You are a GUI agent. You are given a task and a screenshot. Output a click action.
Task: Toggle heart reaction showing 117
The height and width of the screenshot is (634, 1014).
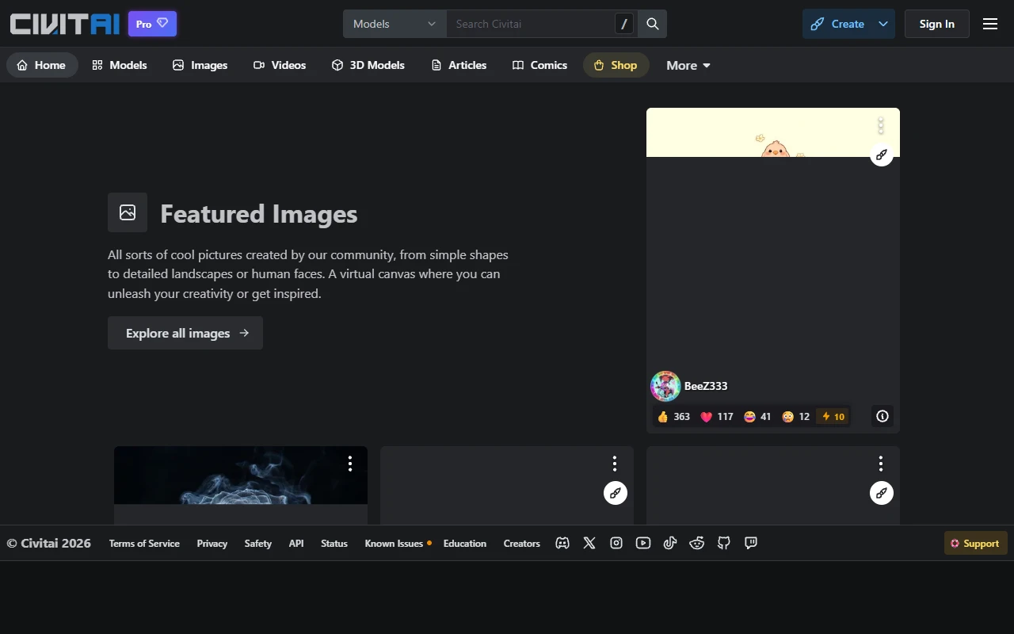(x=717, y=416)
